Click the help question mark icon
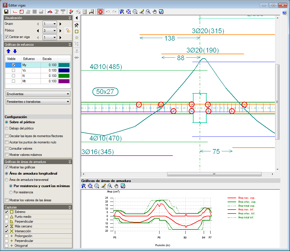 point(285,12)
